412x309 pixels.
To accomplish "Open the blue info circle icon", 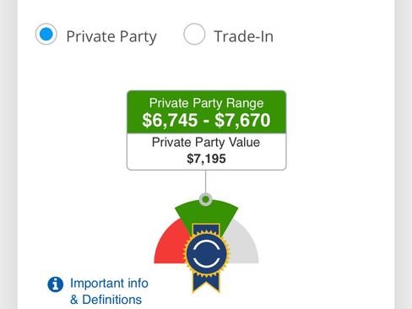I will point(56,285).
